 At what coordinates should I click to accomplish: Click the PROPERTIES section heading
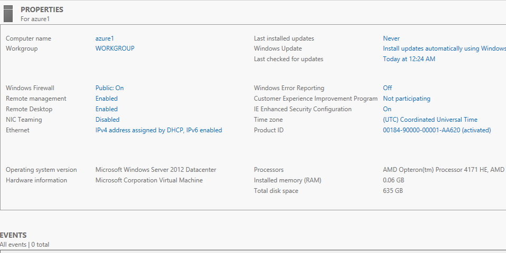click(x=42, y=9)
